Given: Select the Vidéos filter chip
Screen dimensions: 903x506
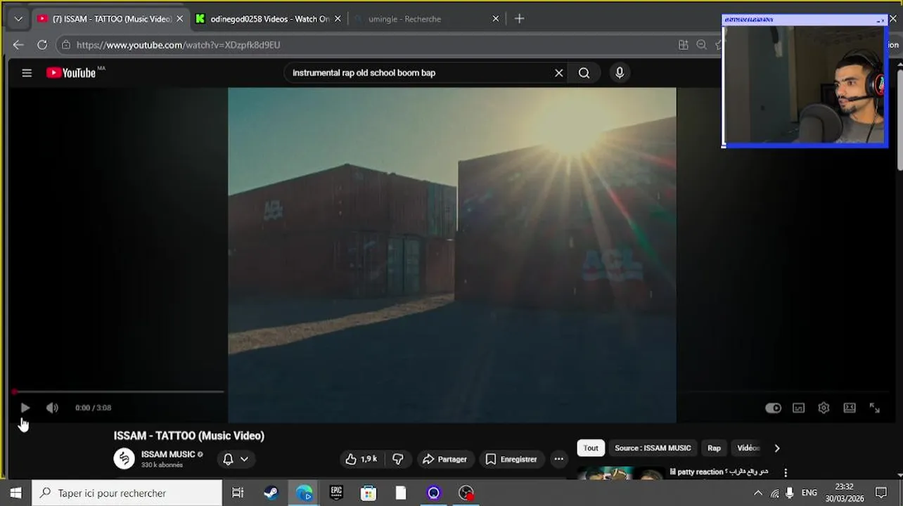Looking at the screenshot, I should tap(748, 448).
